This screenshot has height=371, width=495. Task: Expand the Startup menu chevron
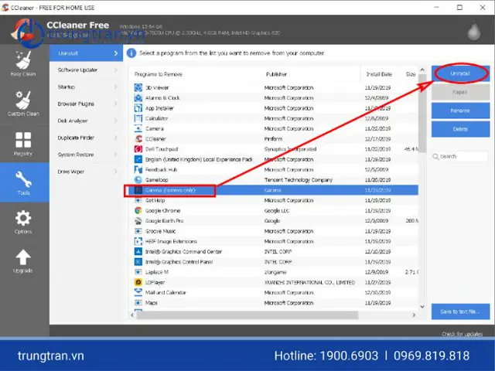tap(116, 87)
